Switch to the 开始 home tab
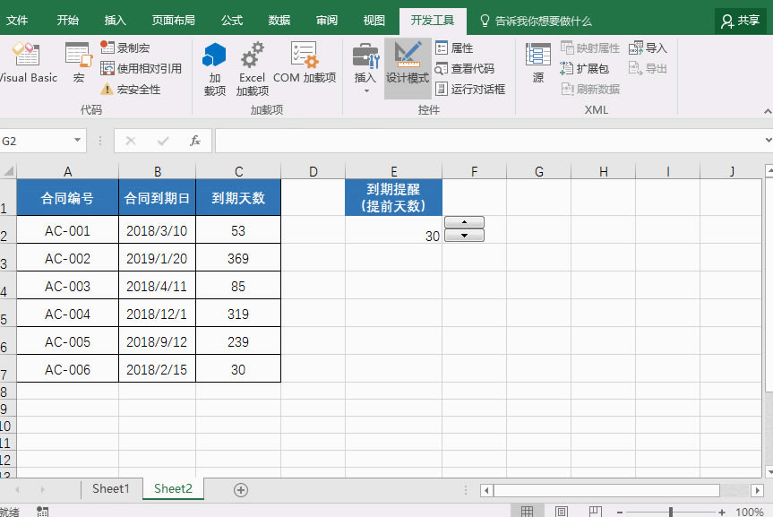Screen dimensions: 773x517 [x=67, y=21]
